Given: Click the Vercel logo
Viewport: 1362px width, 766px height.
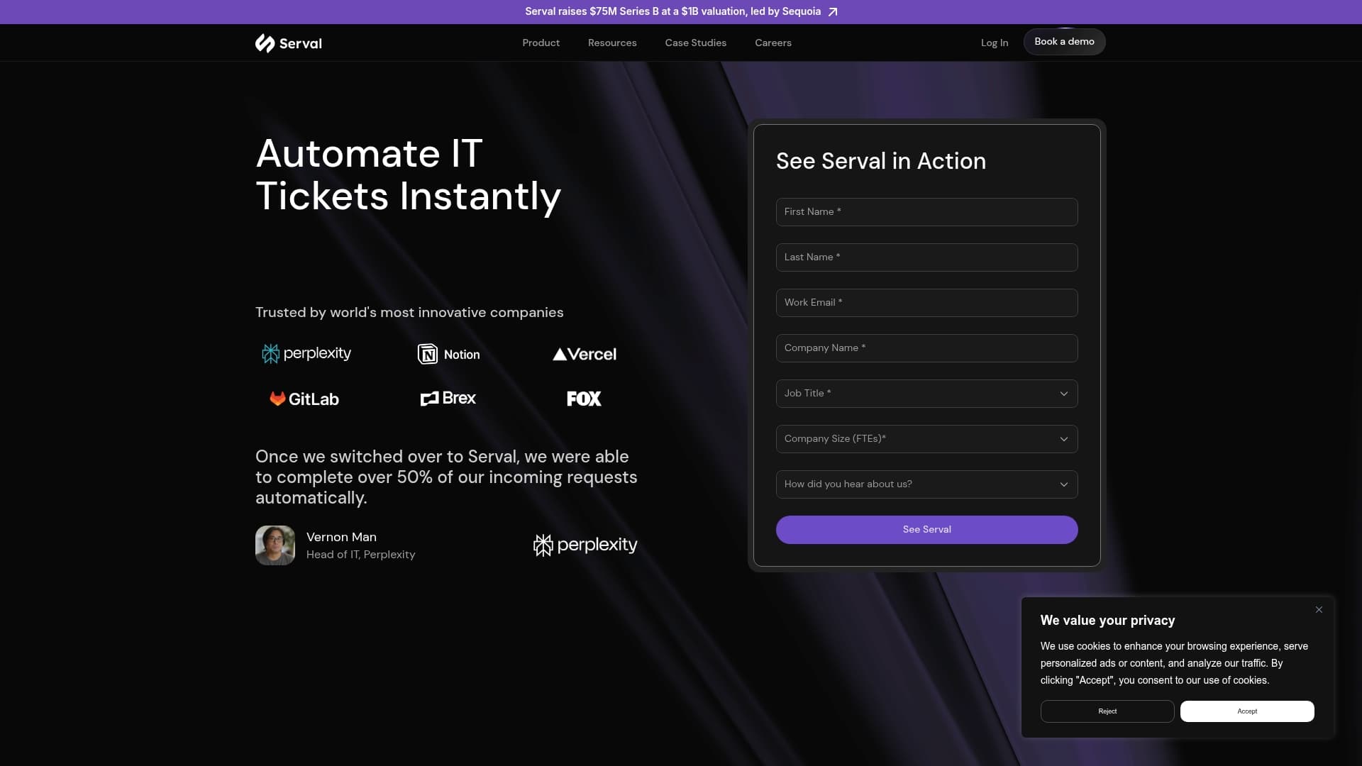Looking at the screenshot, I should (585, 354).
